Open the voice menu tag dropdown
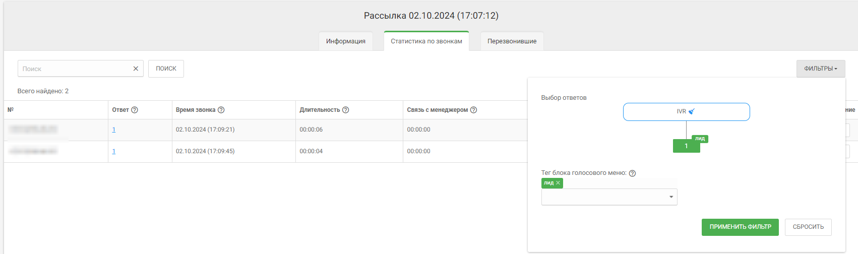The image size is (858, 254). [x=671, y=197]
